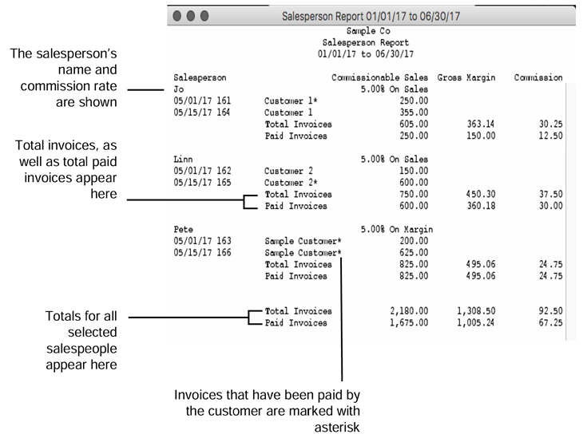Click the minimize window button
Image resolution: width=583 pixels, height=438 pixels.
click(192, 16)
